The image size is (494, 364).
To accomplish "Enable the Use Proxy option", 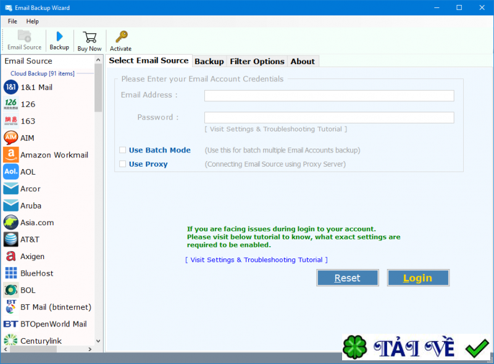I will (x=122, y=165).
